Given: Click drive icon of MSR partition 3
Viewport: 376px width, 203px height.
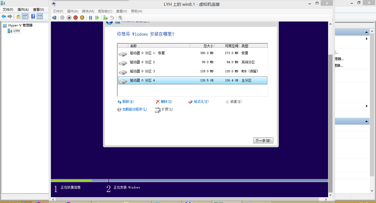Looking at the screenshot, I should pos(123,72).
